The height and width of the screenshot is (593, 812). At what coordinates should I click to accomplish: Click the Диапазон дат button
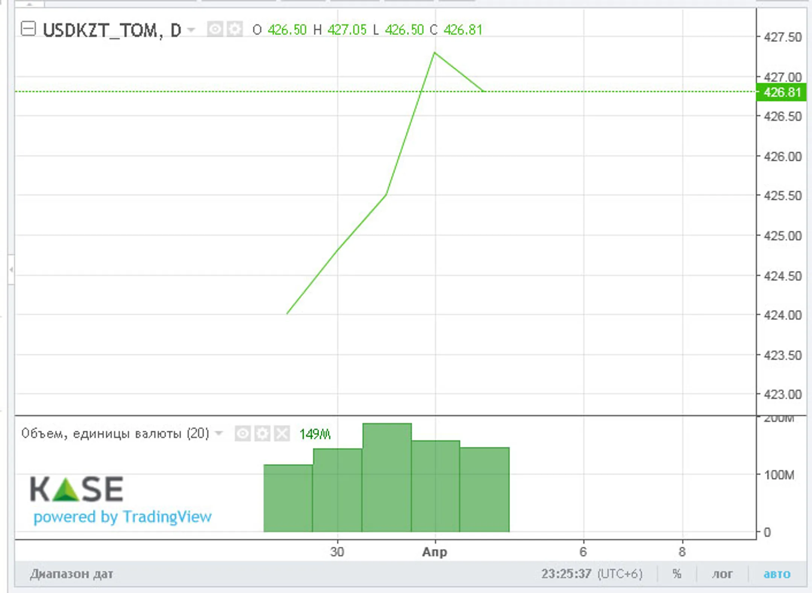[x=71, y=574]
